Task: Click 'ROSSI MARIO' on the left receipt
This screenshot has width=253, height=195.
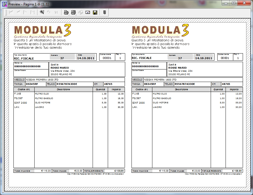Action: click(x=60, y=68)
